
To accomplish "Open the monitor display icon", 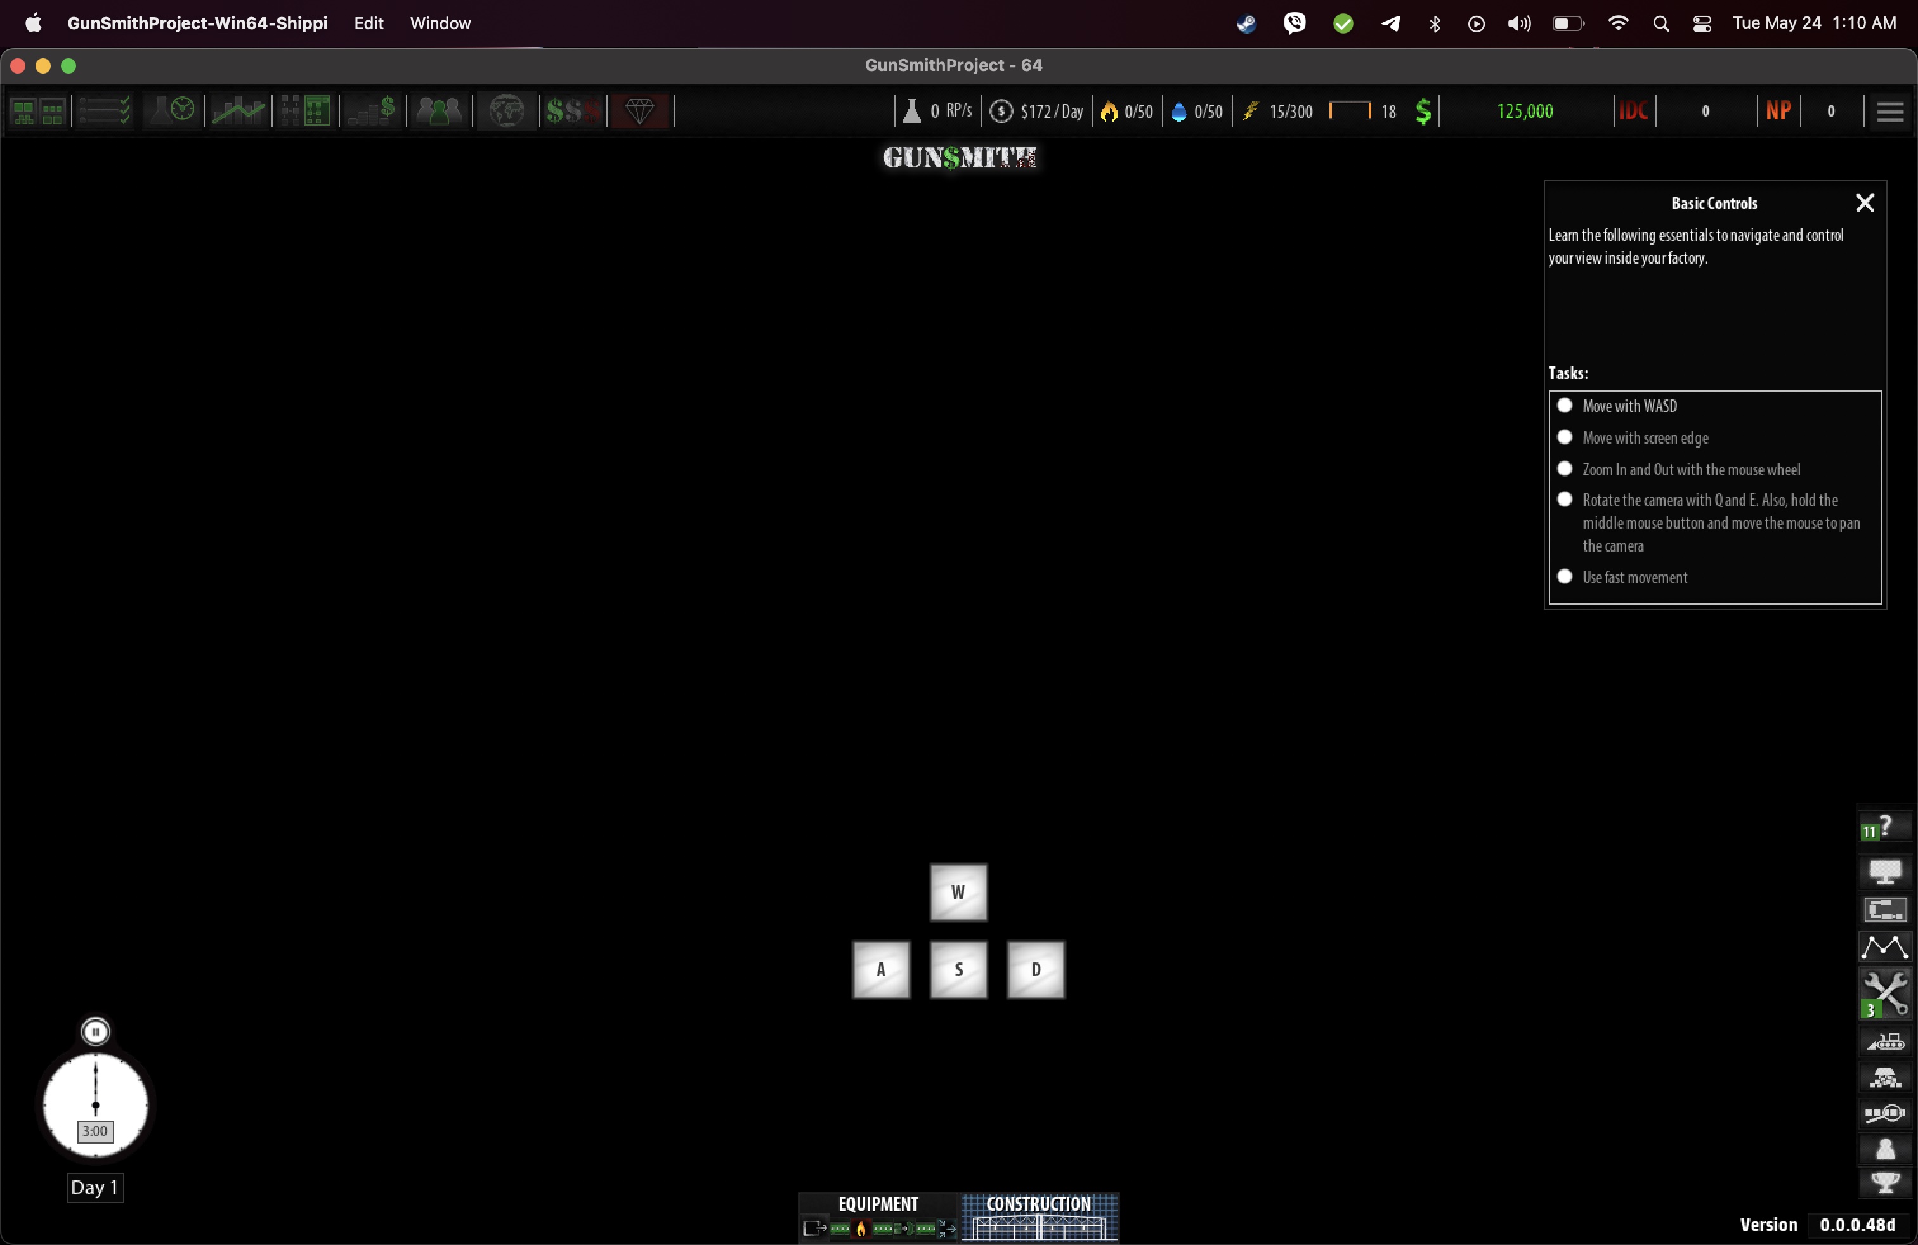I will [1884, 870].
